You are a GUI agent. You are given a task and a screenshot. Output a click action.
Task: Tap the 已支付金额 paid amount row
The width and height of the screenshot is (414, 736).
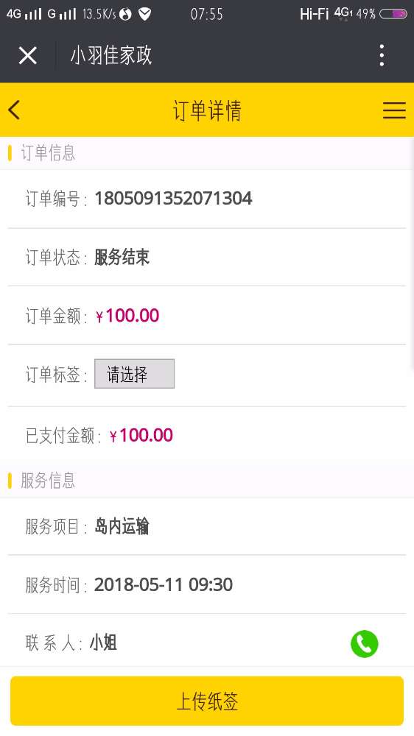(207, 435)
